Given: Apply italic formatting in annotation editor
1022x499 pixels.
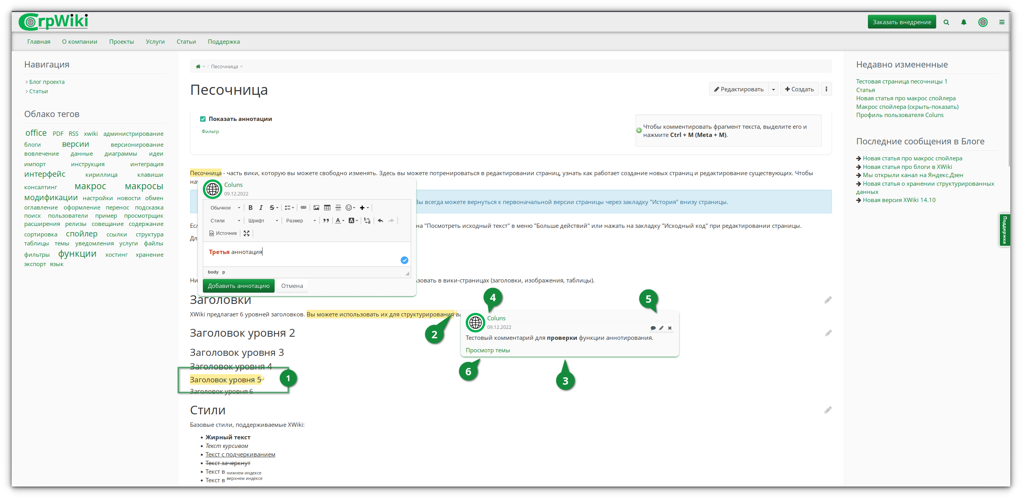Looking at the screenshot, I should point(261,208).
